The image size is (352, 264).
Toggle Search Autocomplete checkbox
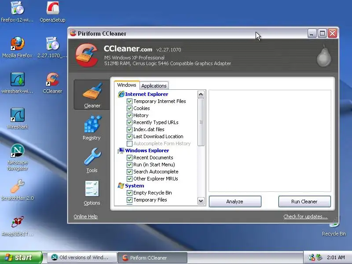(x=129, y=172)
